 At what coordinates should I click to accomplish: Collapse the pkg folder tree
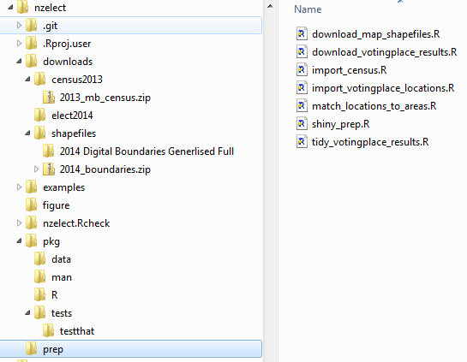[x=19, y=241]
